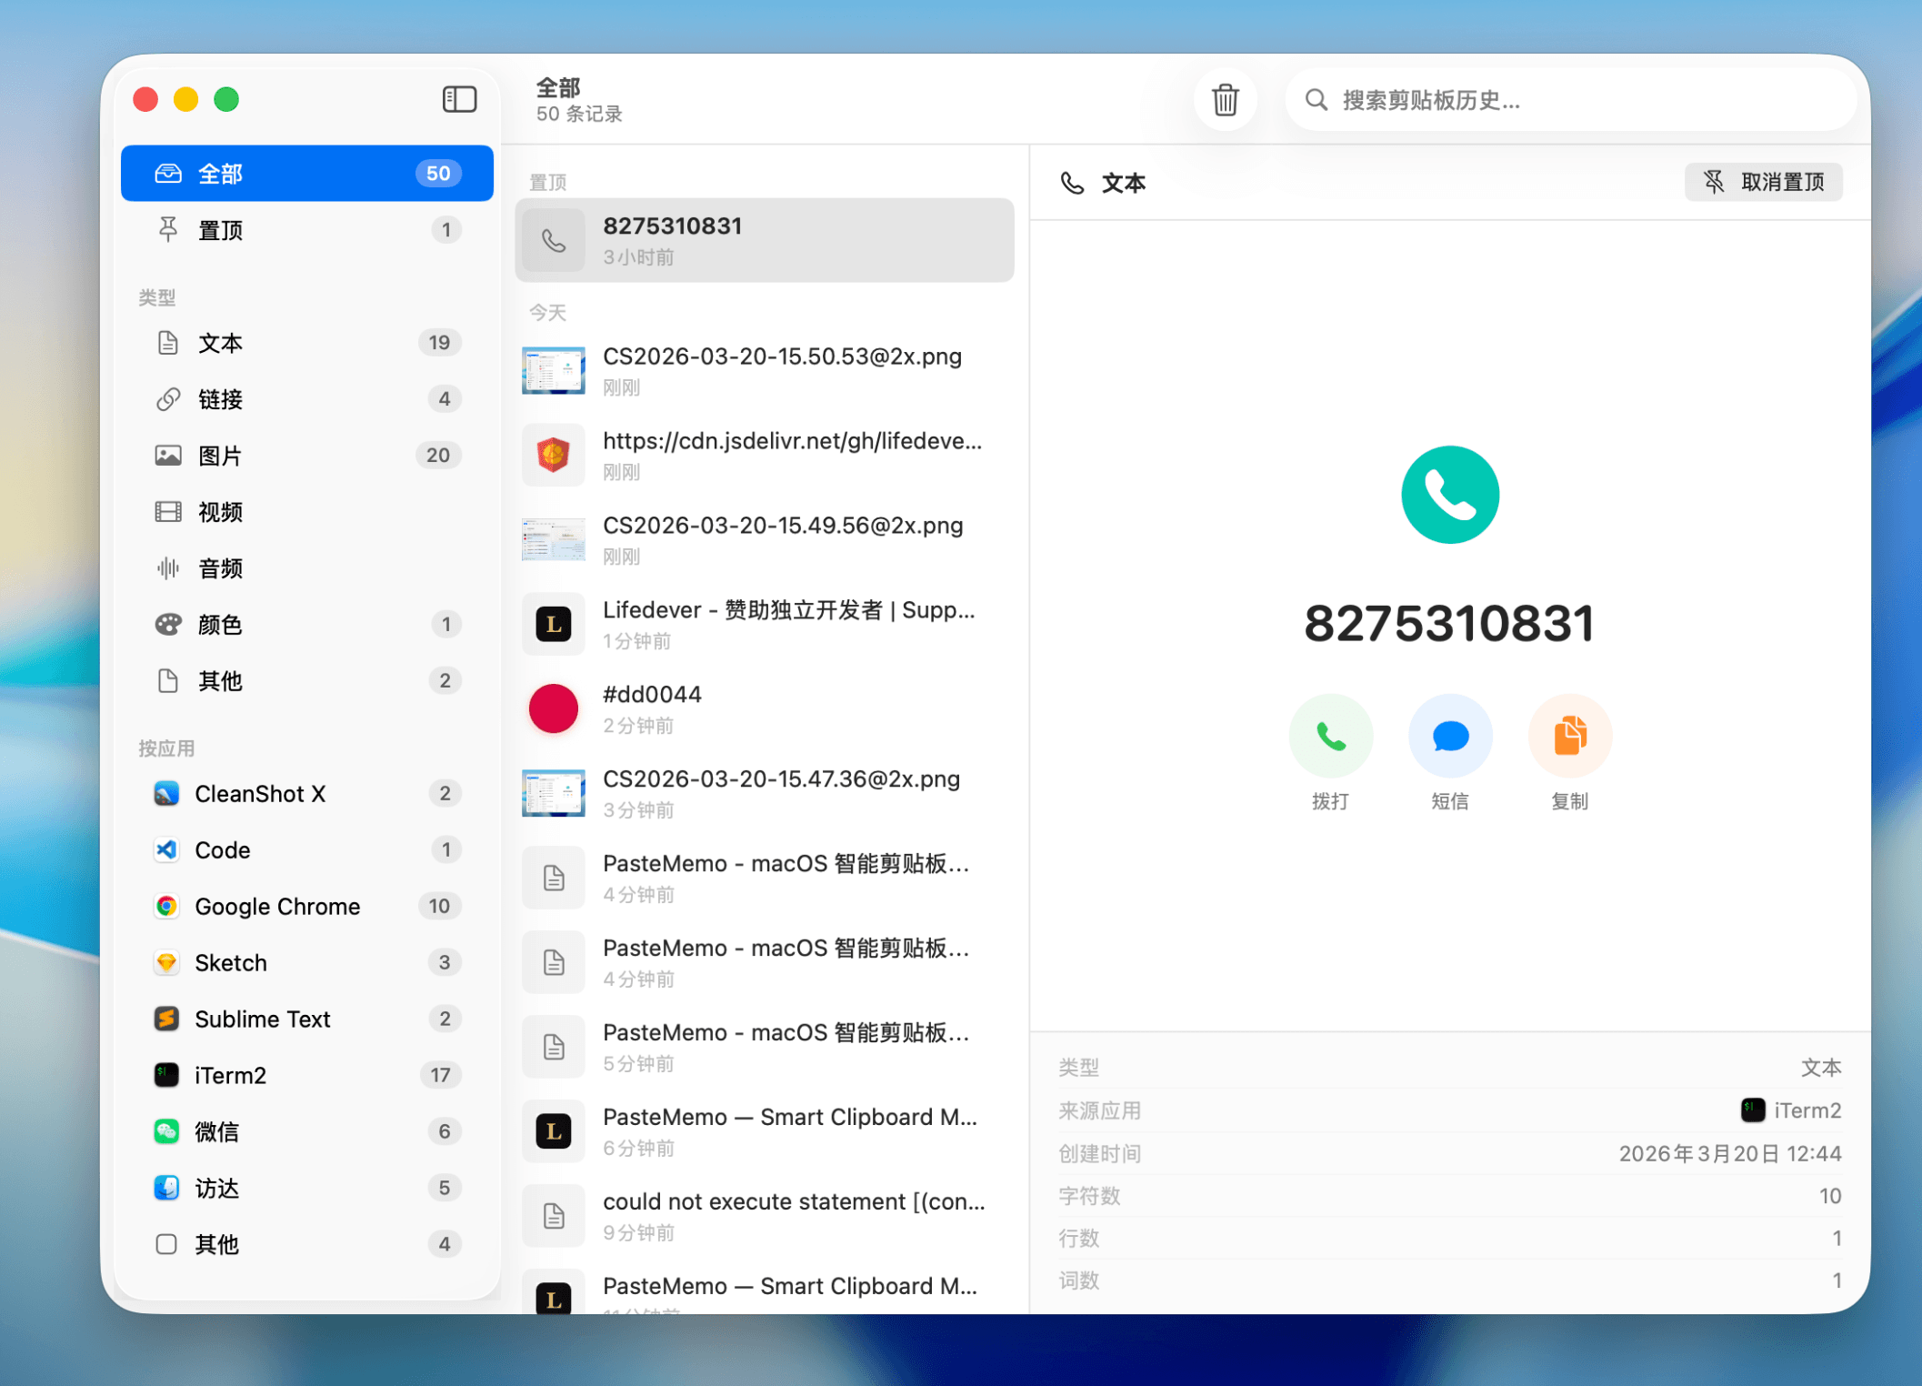Show clips from 访达
1922x1386 pixels.
pos(307,1188)
